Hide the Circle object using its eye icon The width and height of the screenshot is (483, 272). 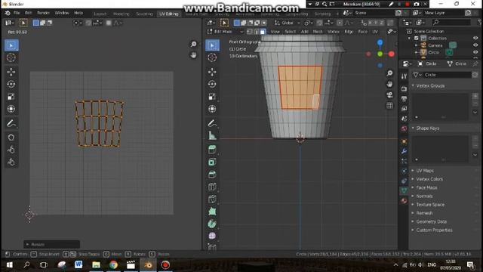point(475,52)
